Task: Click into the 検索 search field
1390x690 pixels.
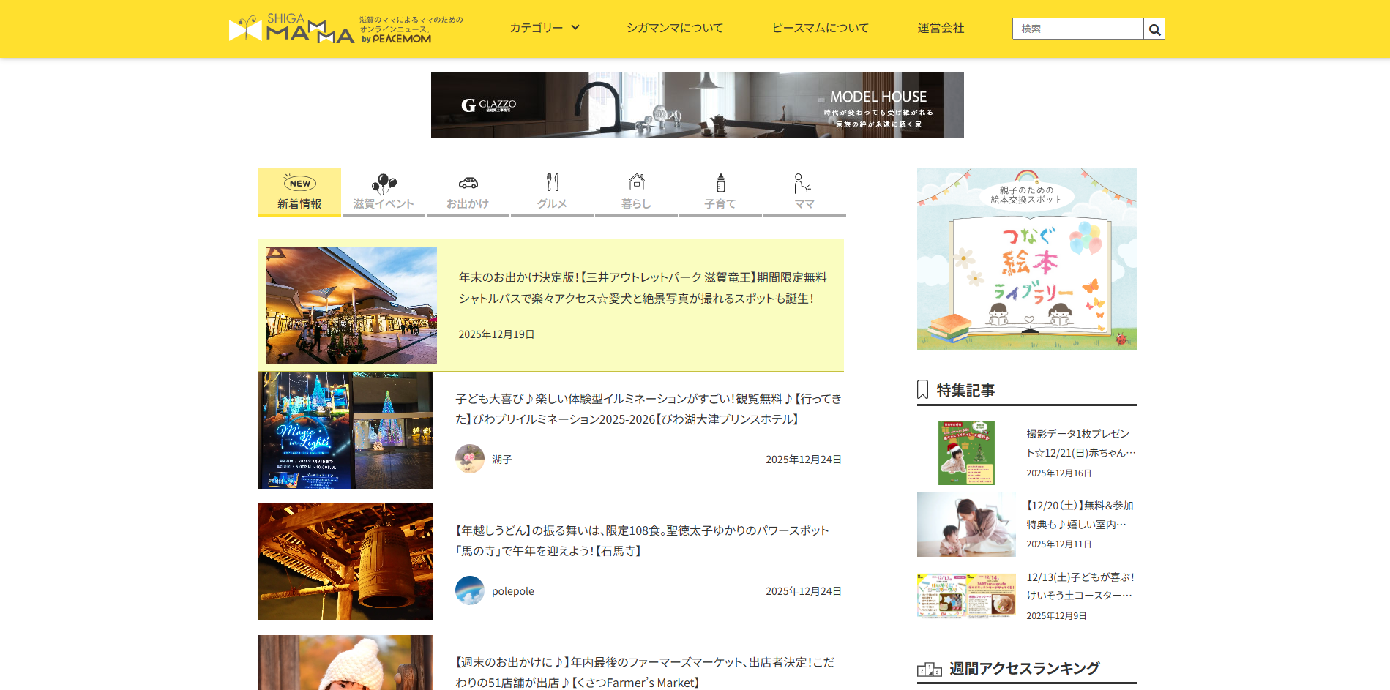Action: point(1077,29)
